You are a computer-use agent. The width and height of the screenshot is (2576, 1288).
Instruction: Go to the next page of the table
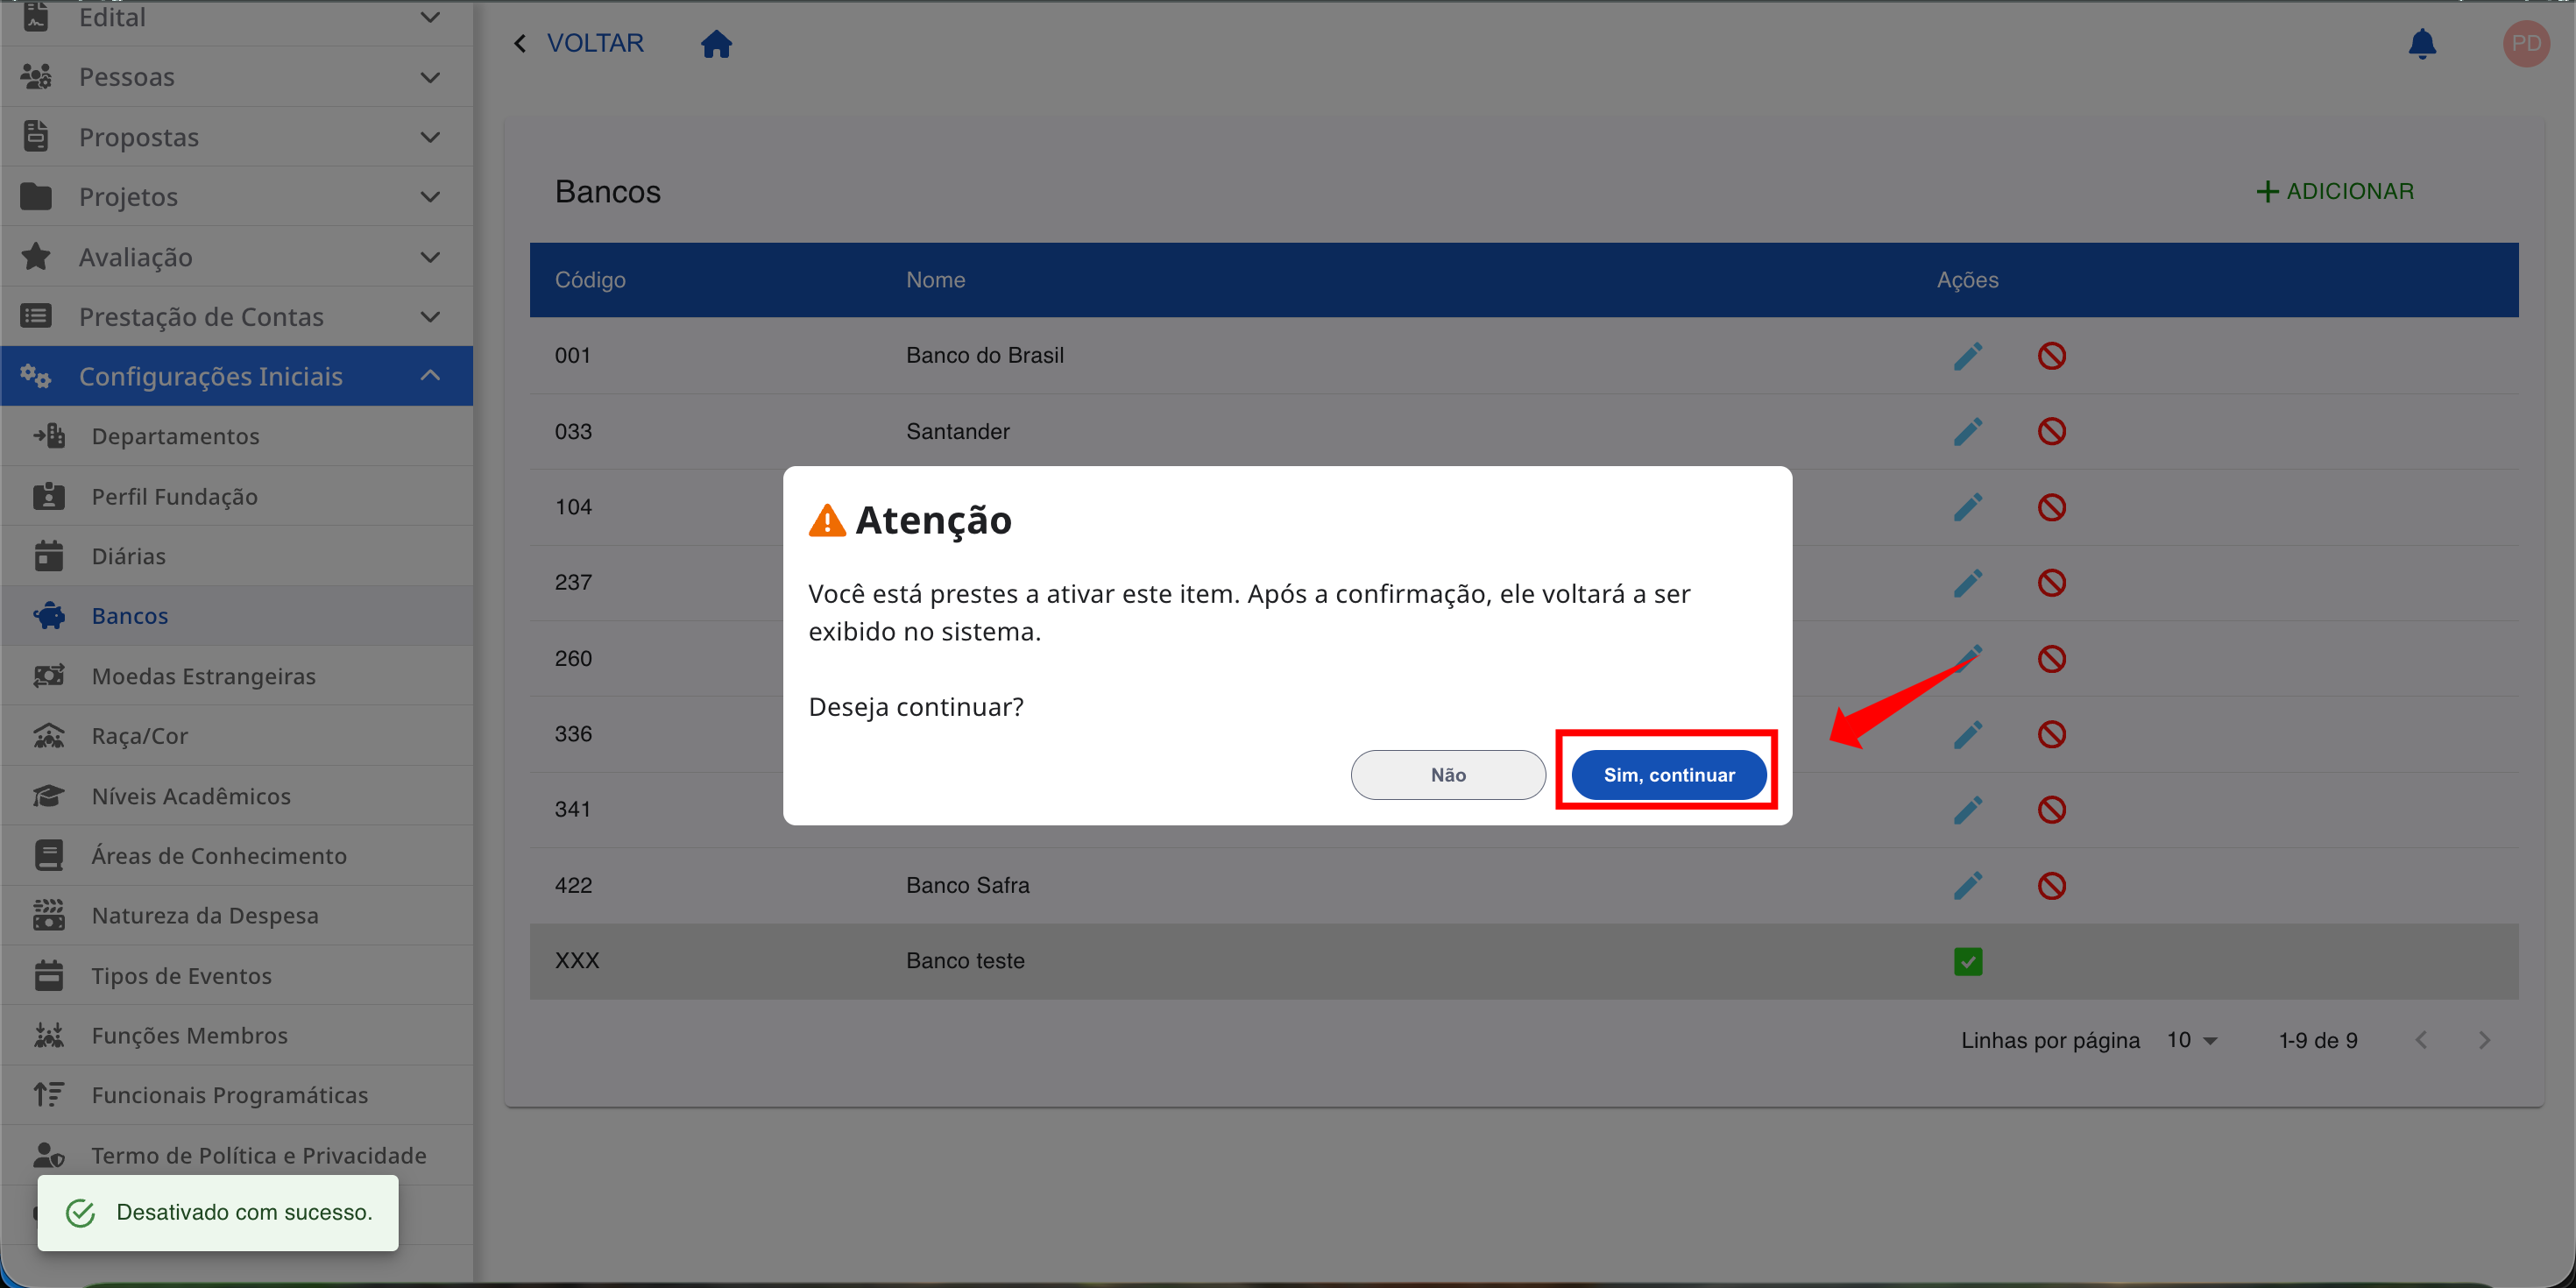[x=2484, y=1040]
